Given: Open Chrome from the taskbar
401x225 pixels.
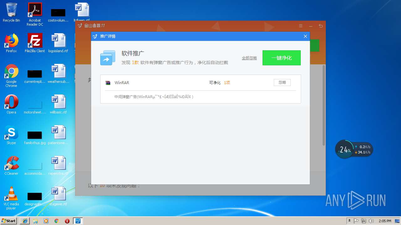Looking at the screenshot, I should tap(57, 221).
